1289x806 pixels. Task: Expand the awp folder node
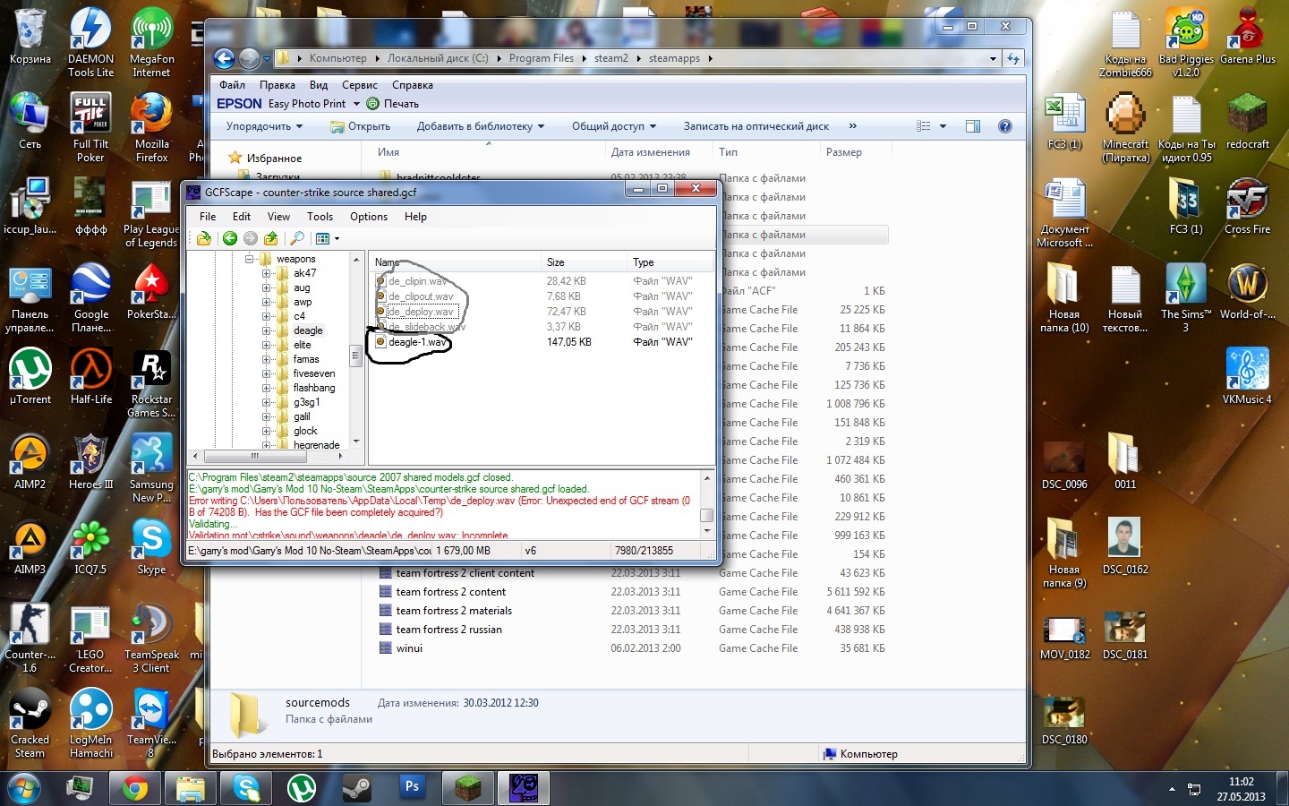tap(266, 302)
